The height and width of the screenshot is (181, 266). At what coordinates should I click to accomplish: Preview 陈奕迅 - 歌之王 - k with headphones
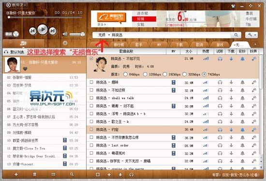click(x=220, y=122)
